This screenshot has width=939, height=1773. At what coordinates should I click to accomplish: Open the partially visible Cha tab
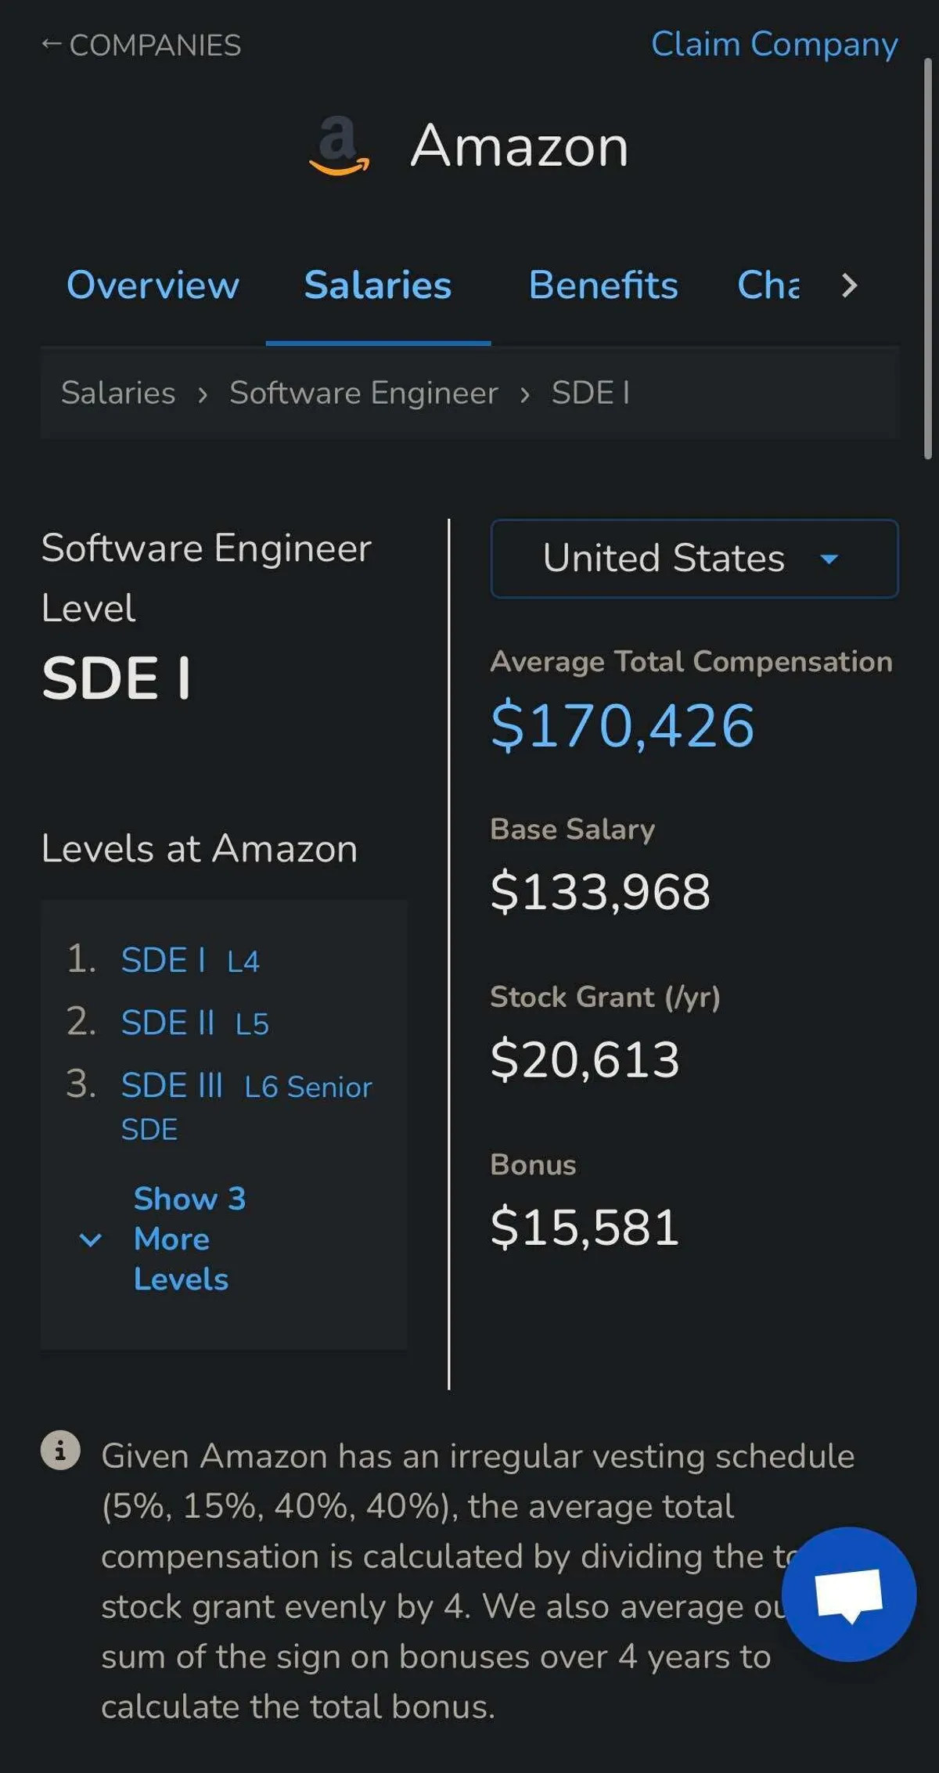(x=768, y=285)
